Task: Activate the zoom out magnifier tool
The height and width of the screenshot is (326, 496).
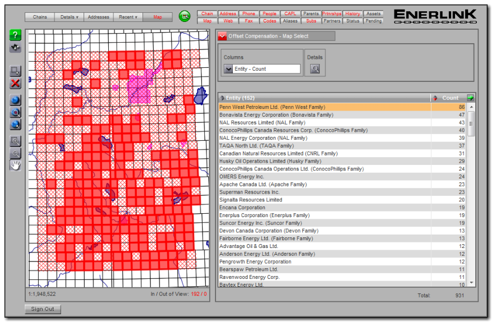Action: coord(15,153)
